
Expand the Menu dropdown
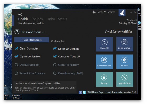102,12
